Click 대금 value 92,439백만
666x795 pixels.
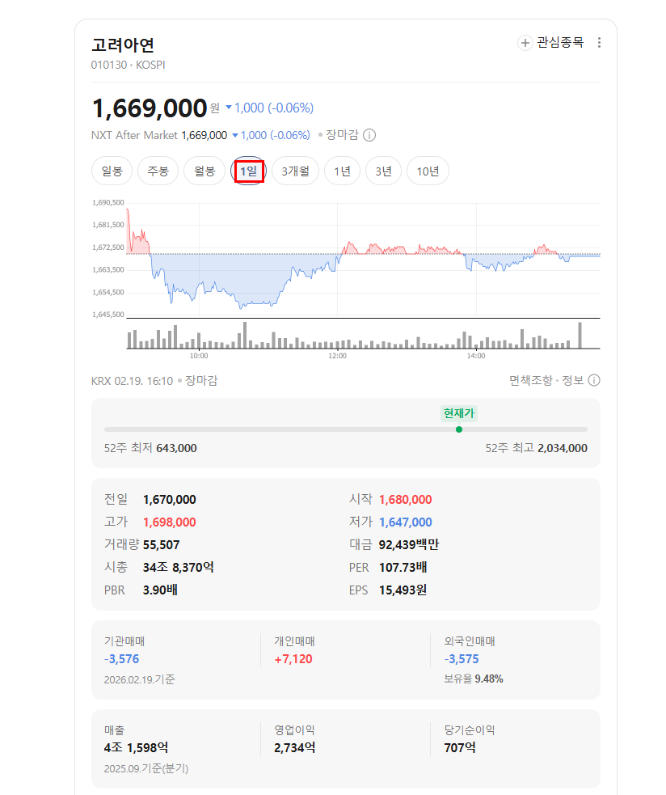click(x=409, y=544)
